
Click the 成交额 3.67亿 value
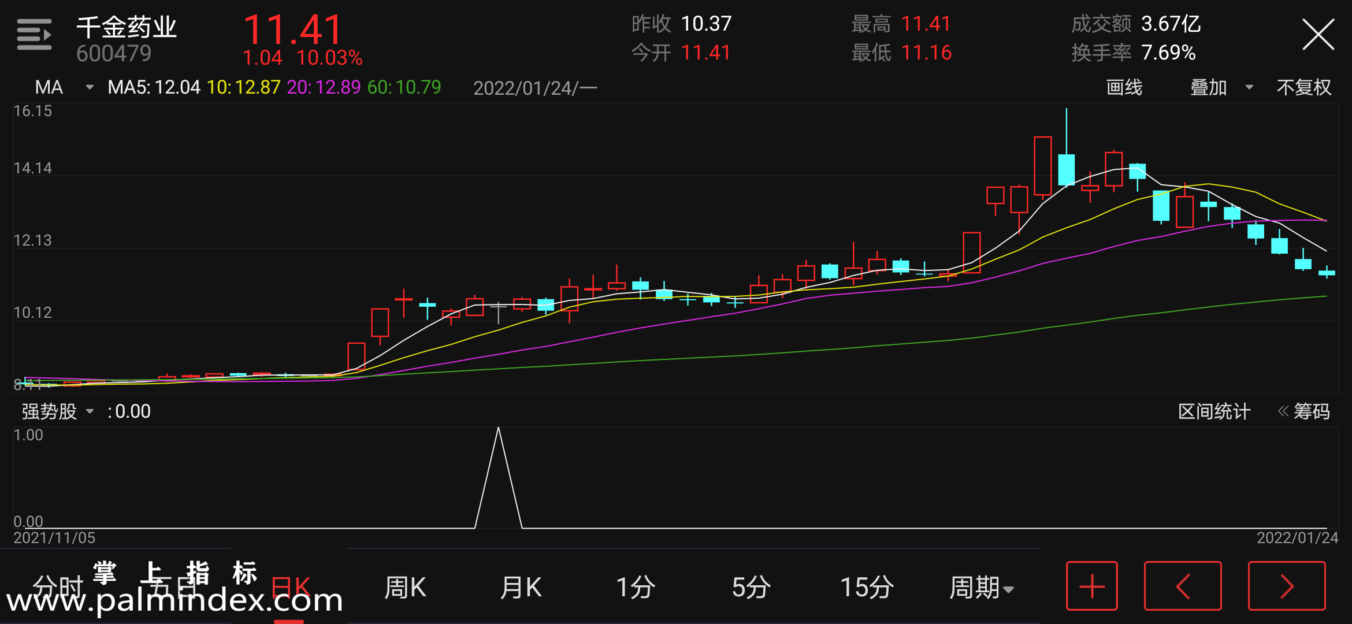point(1171,24)
